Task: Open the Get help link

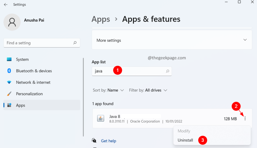Action: click(x=108, y=141)
